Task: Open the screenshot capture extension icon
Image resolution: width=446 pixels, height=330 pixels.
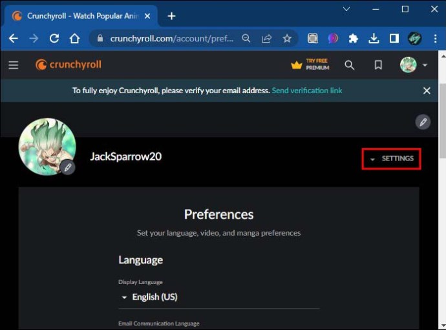Action: (313, 38)
